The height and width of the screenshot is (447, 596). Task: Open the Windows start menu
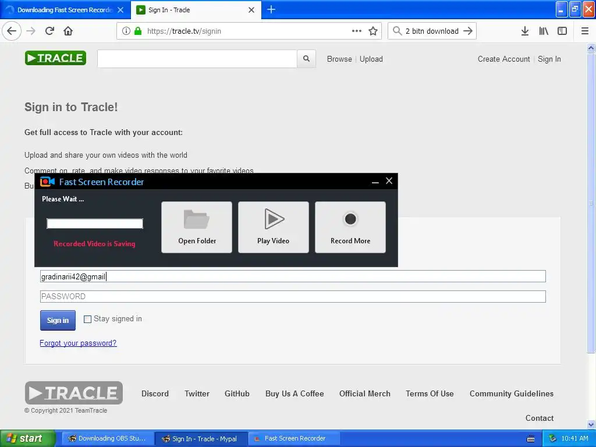27,438
